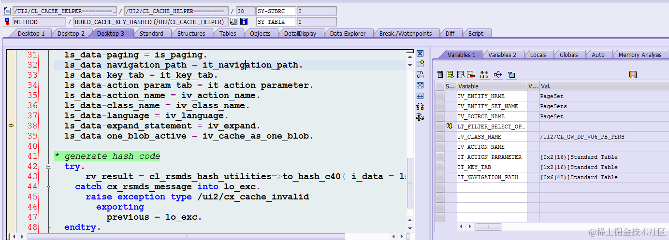The height and width of the screenshot is (240, 669).
Task: Click the orange save floppy-disk icon
Action: (x=633, y=74)
